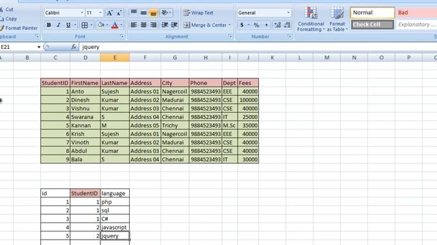Image resolution: width=437 pixels, height=245 pixels.
Task: Click formula bar containing jquery
Action: click(x=258, y=47)
